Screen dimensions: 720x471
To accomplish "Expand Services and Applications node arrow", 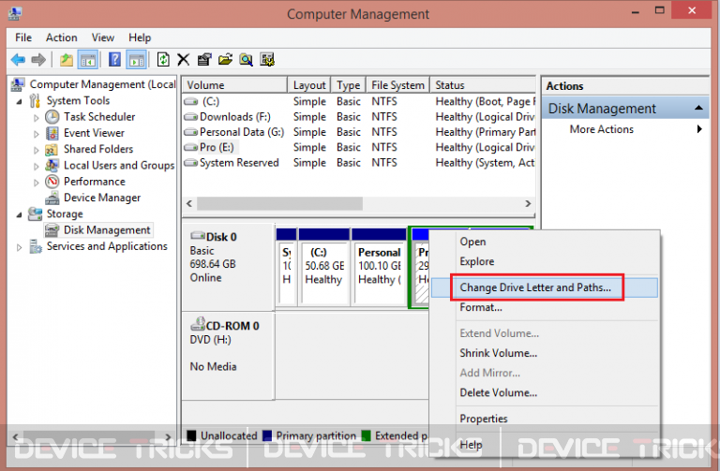I will click(x=20, y=247).
